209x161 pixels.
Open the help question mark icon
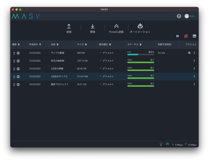click(x=179, y=16)
